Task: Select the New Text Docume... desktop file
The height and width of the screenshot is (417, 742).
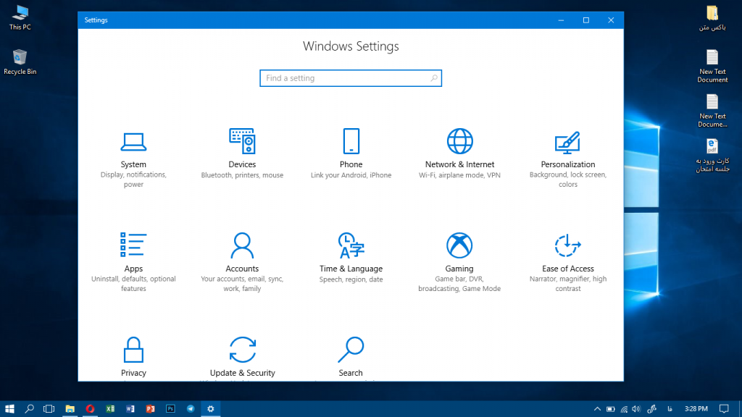Action: tap(712, 111)
